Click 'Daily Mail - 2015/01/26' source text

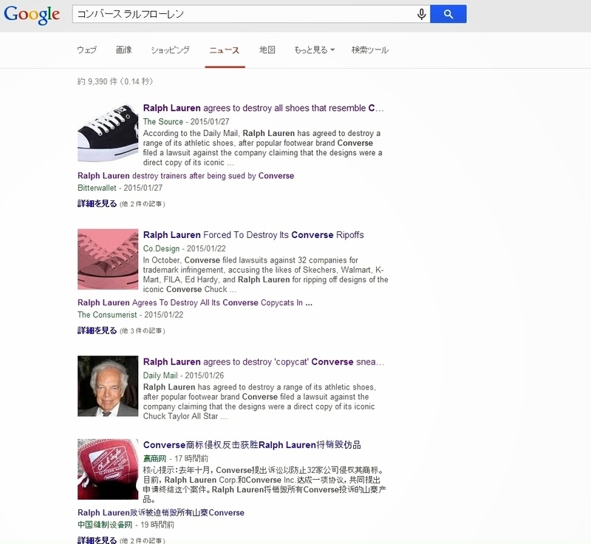183,375
